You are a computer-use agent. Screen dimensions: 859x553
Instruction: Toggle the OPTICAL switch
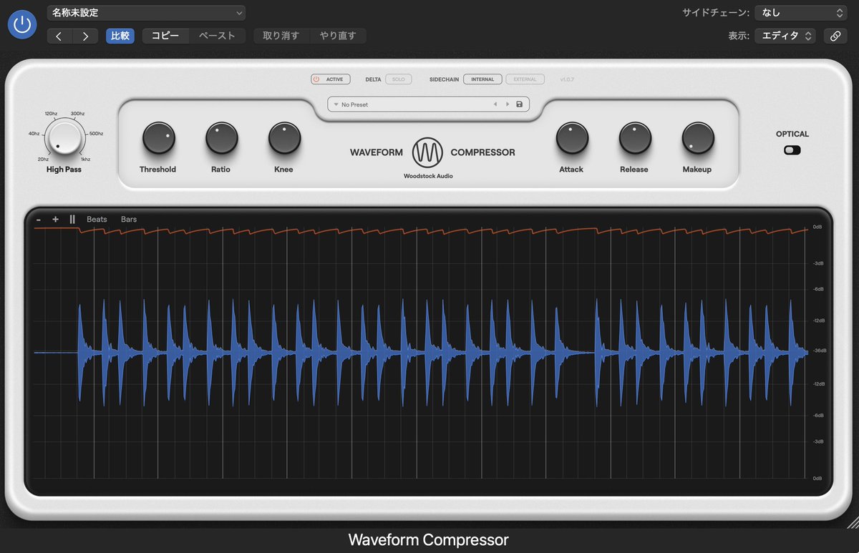tap(792, 150)
